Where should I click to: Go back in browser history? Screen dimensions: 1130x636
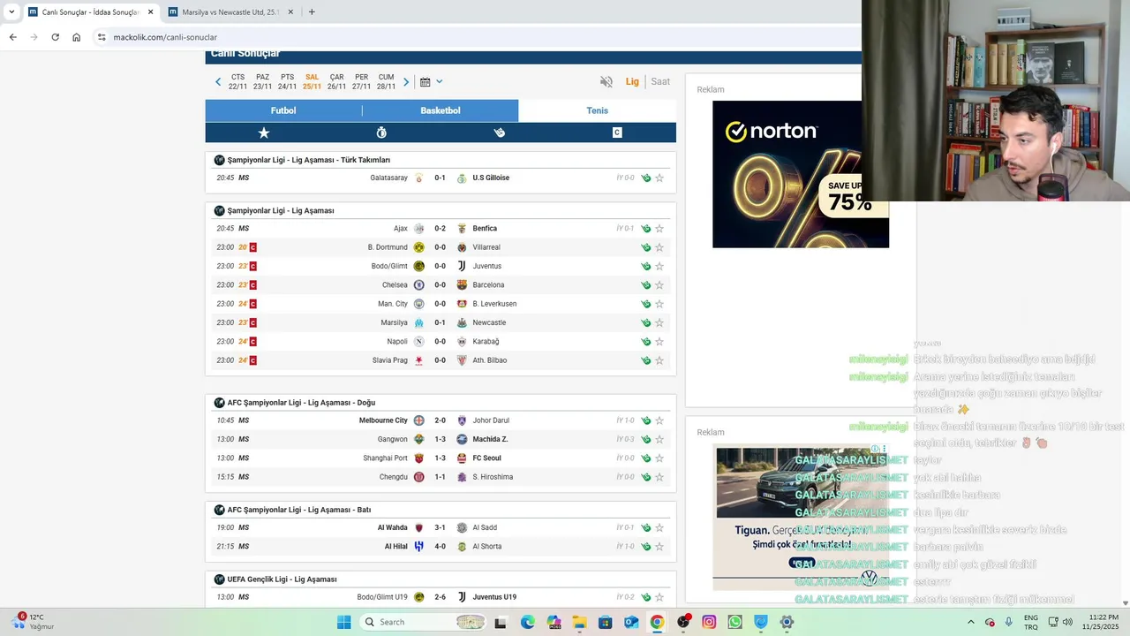coord(12,37)
